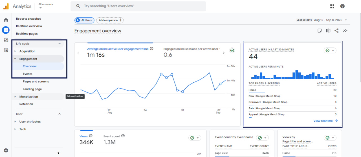The image size is (361, 157).
Task: Click the Engagement overview title
Action: [98, 31]
